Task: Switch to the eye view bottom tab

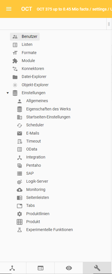Action: 69,268
